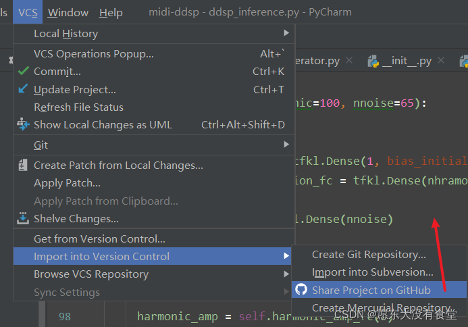Image resolution: width=468 pixels, height=327 pixels.
Task: Choose Get from Version Control…
Action: point(154,238)
